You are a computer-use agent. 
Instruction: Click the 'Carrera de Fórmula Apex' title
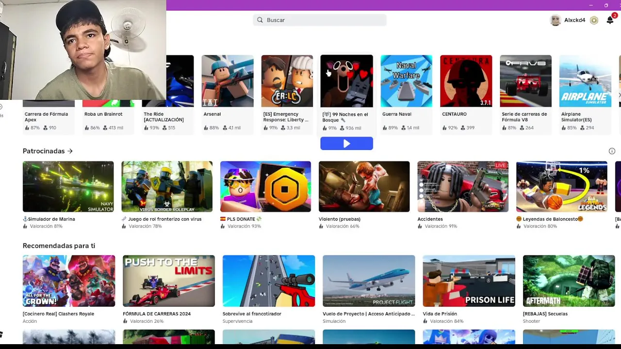click(47, 117)
